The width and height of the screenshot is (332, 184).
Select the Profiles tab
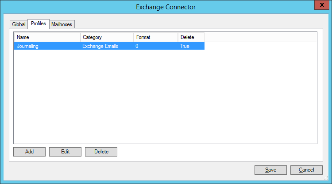coord(39,23)
